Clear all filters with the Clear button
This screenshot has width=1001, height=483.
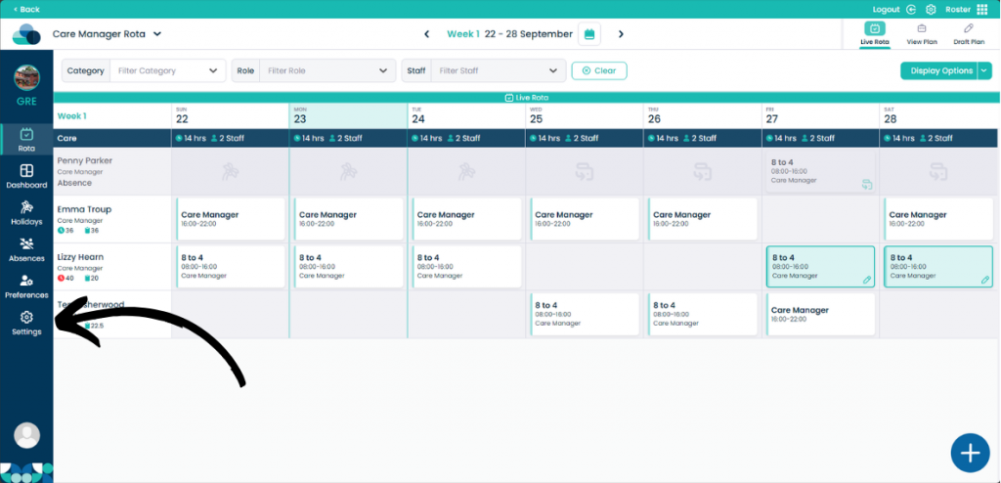click(599, 71)
